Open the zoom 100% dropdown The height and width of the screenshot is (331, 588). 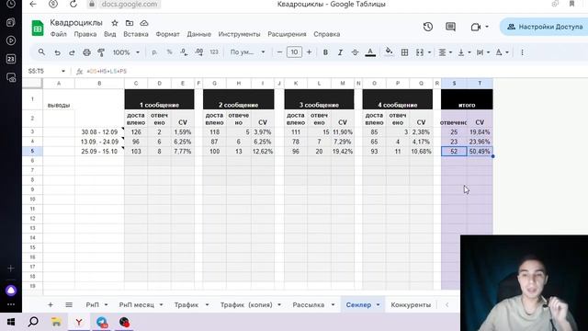coord(126,52)
